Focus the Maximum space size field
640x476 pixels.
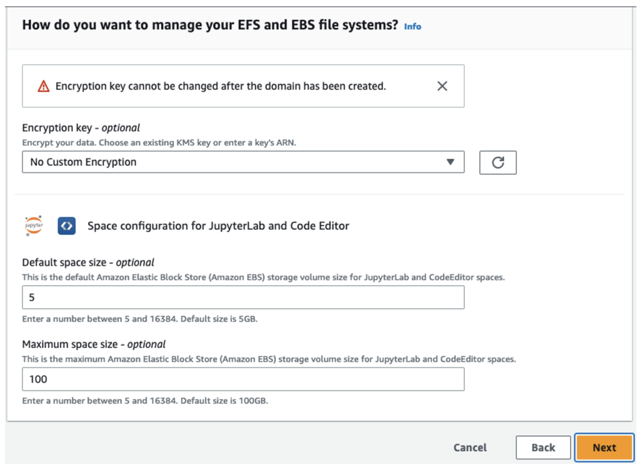[243, 379]
